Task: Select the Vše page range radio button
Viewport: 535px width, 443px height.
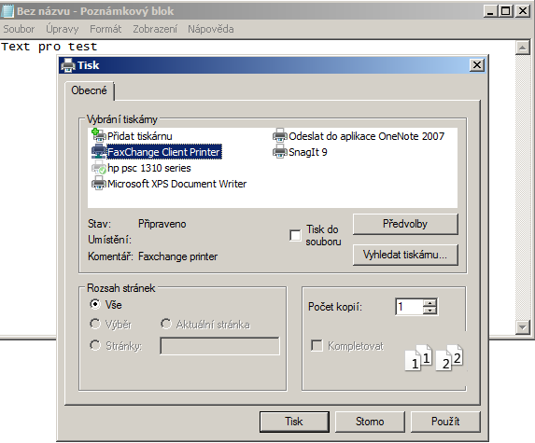Action: [x=95, y=304]
